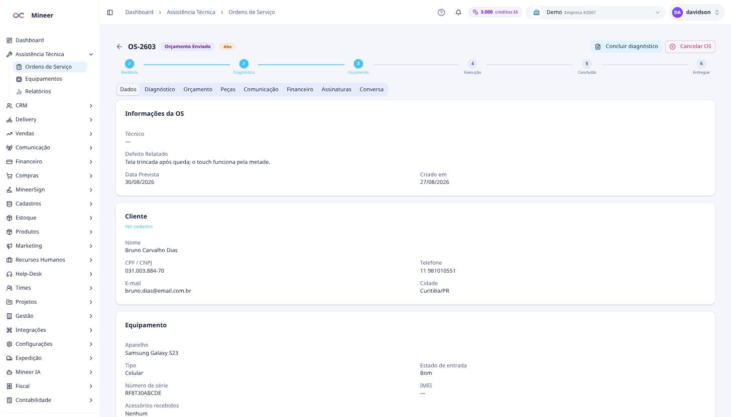Open the help question mark icon
This screenshot has height=417, width=731.
441,13
